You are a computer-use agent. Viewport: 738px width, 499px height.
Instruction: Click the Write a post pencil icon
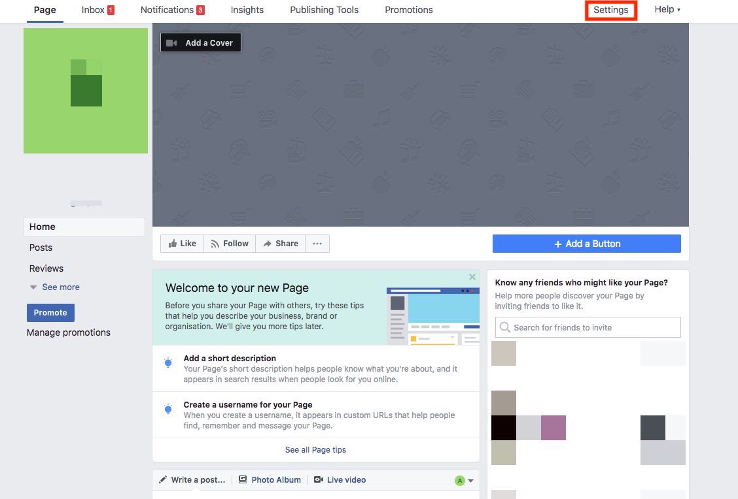[163, 479]
